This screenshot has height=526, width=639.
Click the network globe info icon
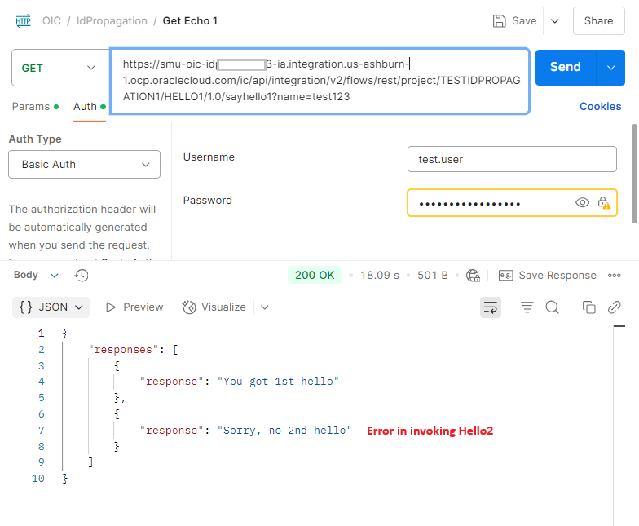point(473,276)
